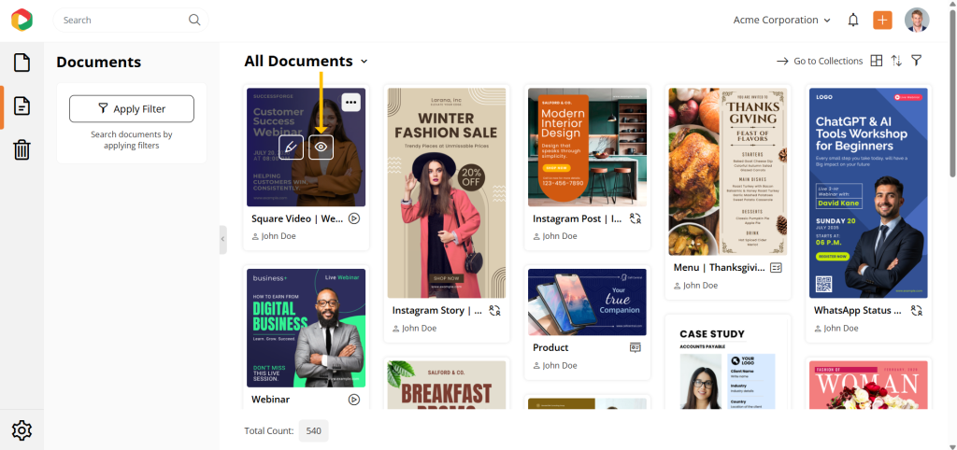The image size is (957, 450).
Task: Click the user profile avatar
Action: tap(917, 21)
